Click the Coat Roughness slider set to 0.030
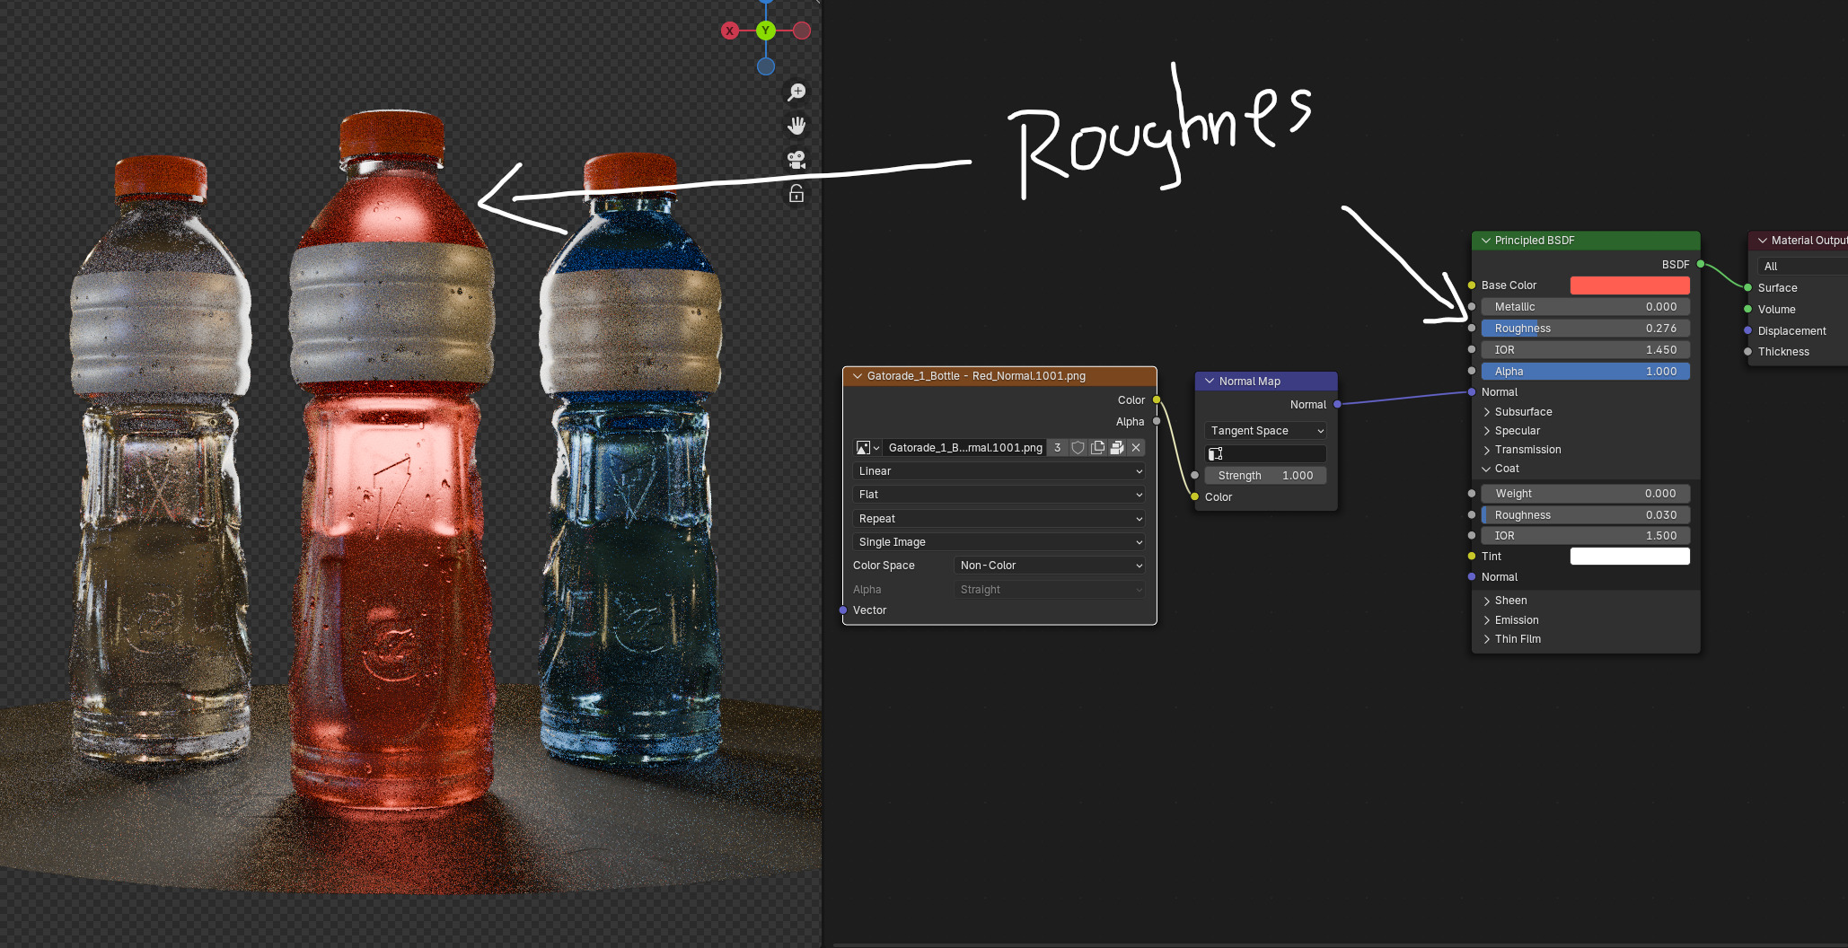 1586,515
